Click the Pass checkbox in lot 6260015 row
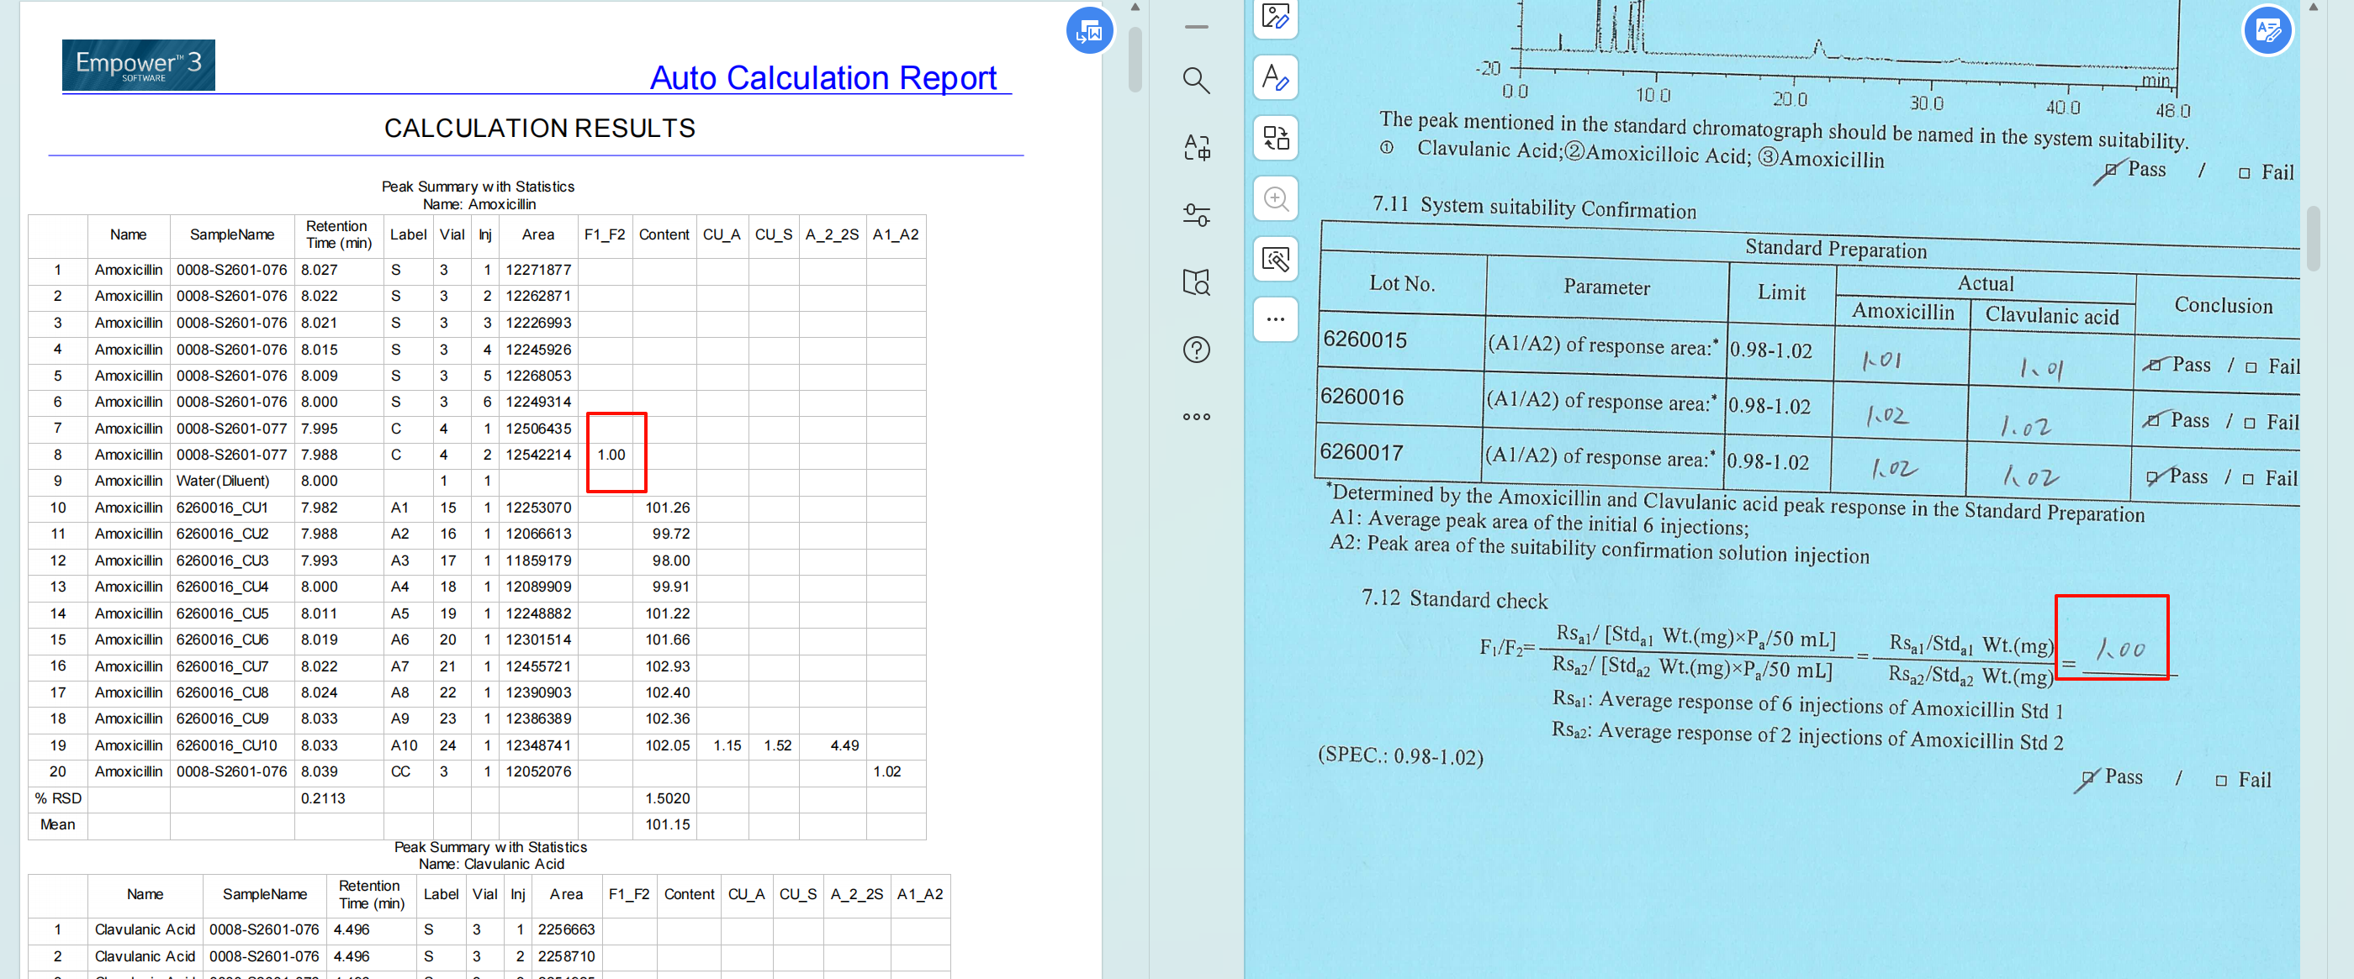2354x979 pixels. coord(2154,366)
